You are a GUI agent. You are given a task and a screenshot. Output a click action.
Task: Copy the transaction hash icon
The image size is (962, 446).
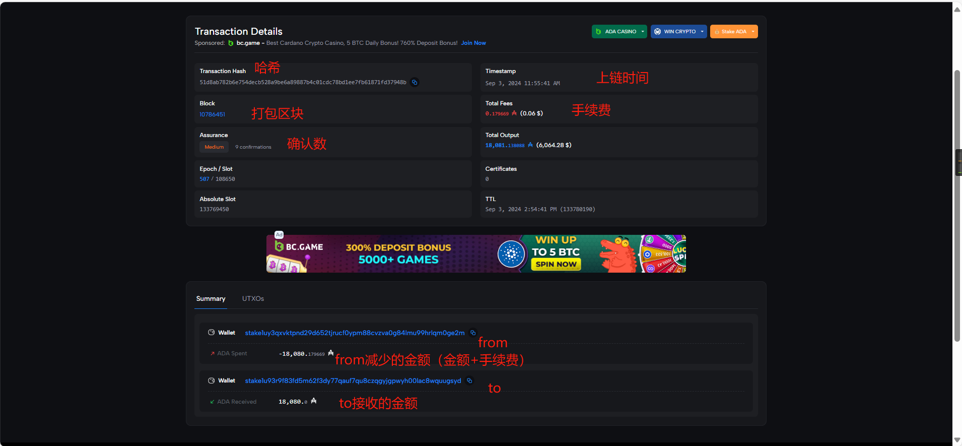point(415,82)
